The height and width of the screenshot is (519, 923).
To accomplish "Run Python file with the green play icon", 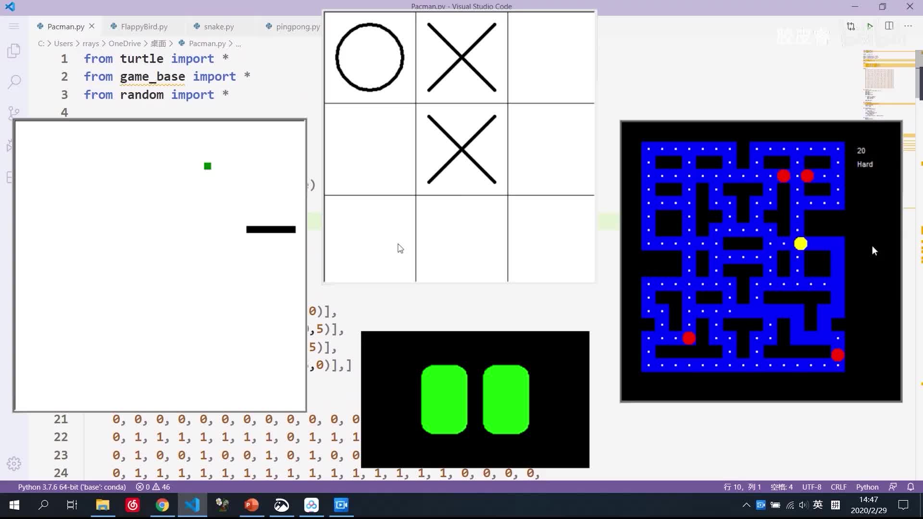I will tap(870, 26).
